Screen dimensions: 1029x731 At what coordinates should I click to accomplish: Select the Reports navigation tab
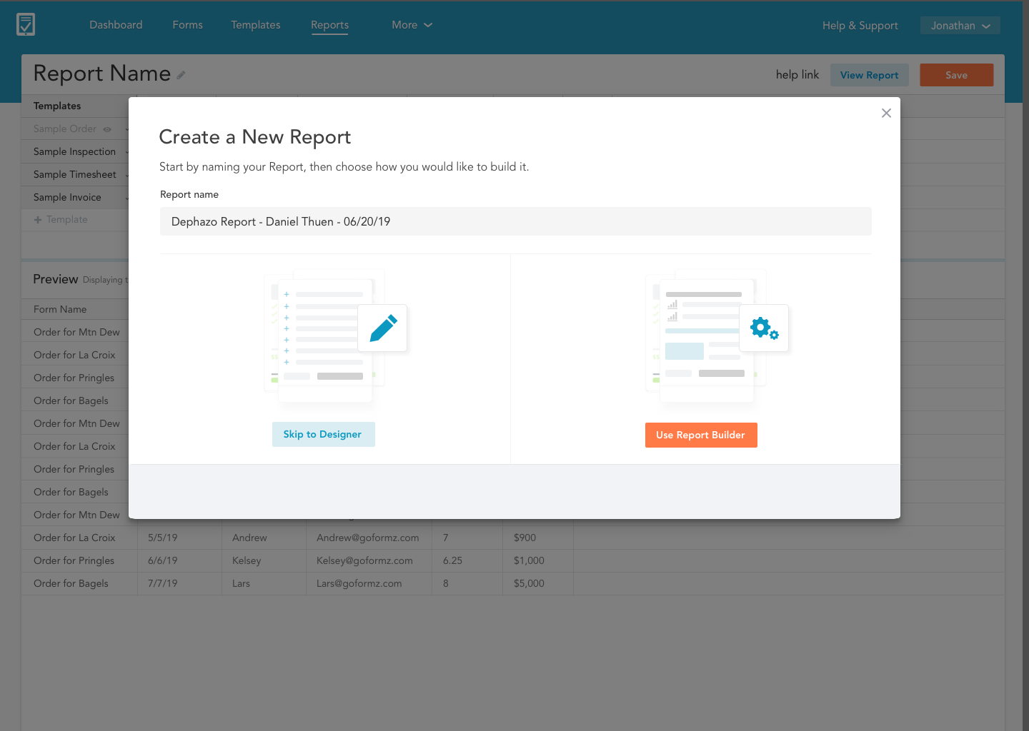[x=329, y=25]
